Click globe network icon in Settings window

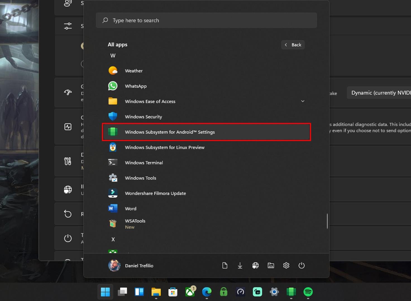[68, 190]
